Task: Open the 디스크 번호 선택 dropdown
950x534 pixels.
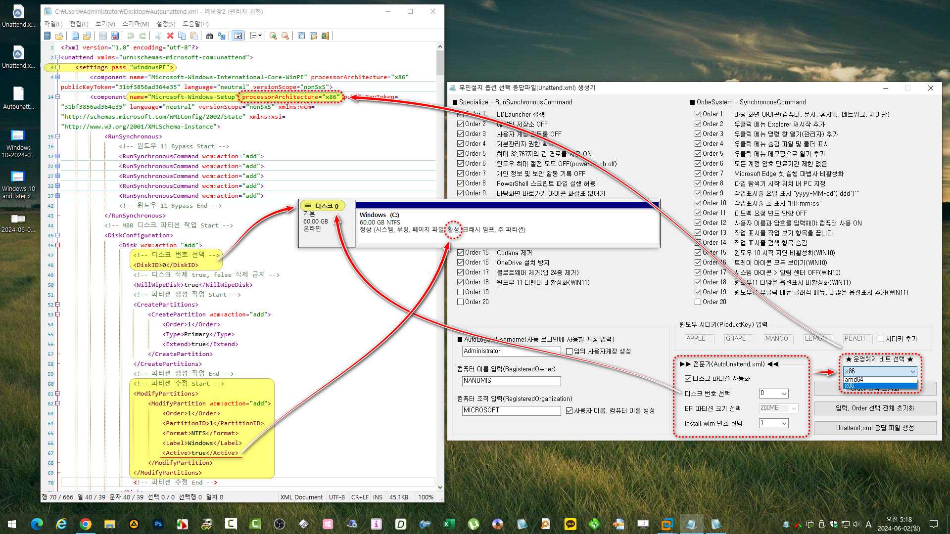Action: point(773,394)
